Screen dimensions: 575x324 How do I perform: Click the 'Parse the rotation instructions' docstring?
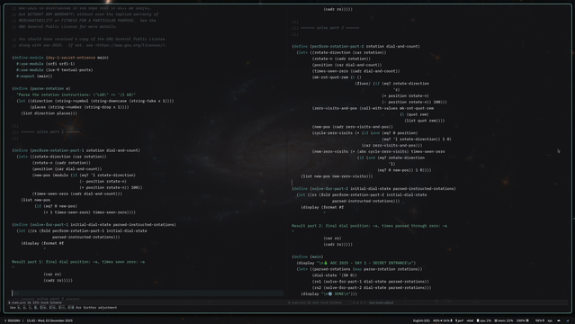[x=76, y=94]
